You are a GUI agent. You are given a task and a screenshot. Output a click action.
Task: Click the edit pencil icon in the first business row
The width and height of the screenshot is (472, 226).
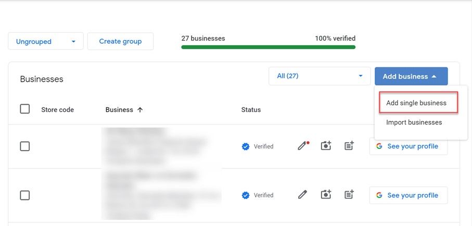pos(303,146)
